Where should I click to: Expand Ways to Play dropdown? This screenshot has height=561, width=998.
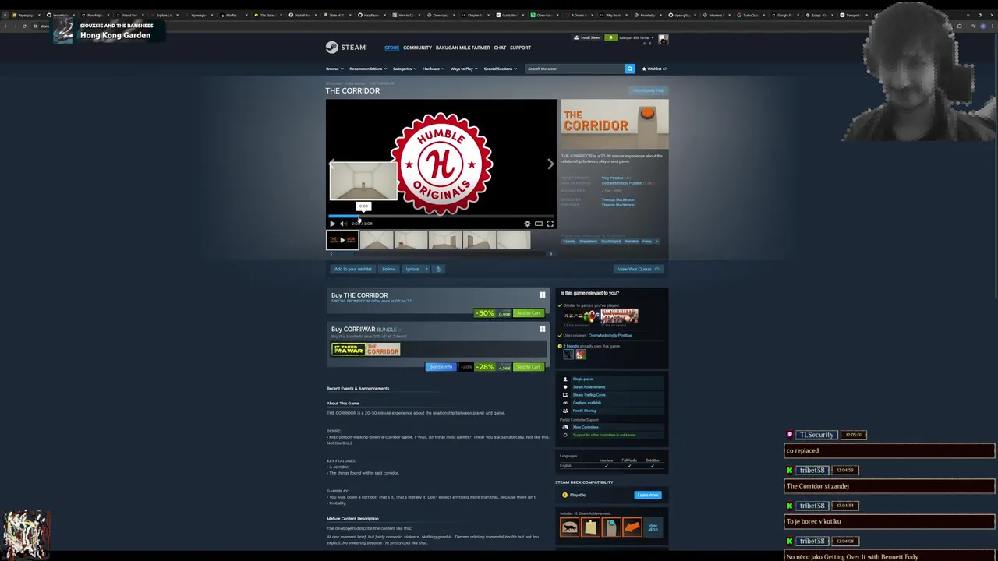point(464,69)
